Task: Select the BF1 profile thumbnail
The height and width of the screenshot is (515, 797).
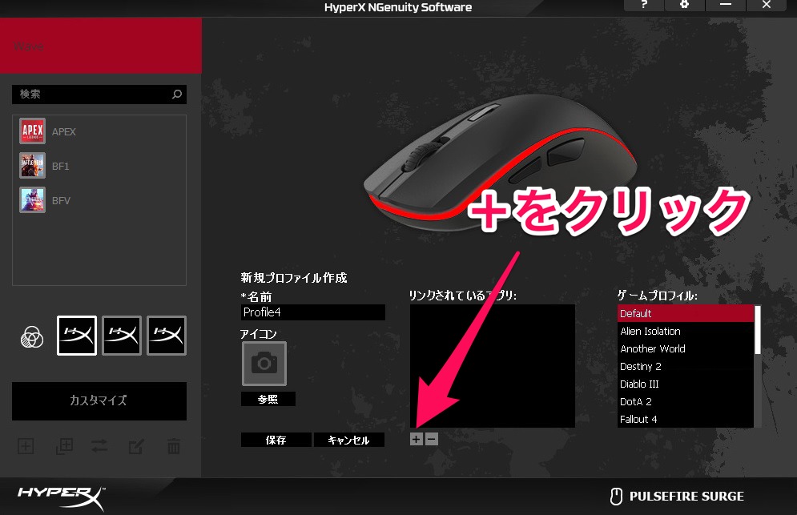Action: click(x=33, y=166)
